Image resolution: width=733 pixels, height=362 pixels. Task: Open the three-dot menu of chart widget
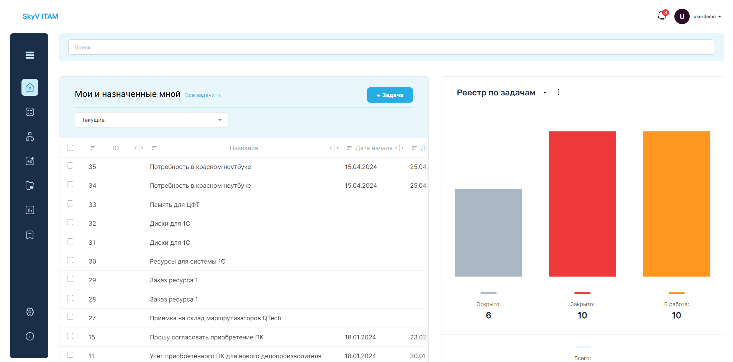click(559, 92)
